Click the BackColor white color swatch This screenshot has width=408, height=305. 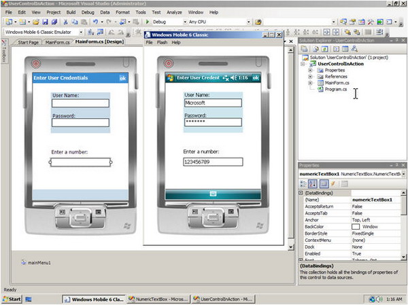pyautogui.click(x=356, y=227)
